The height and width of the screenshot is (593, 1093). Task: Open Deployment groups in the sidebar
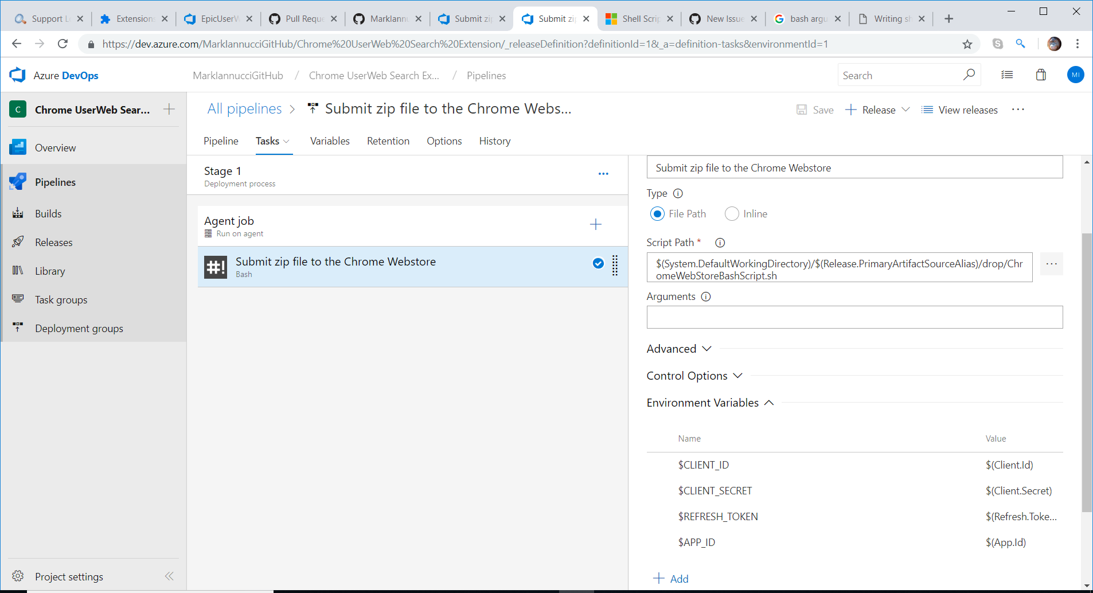(79, 328)
